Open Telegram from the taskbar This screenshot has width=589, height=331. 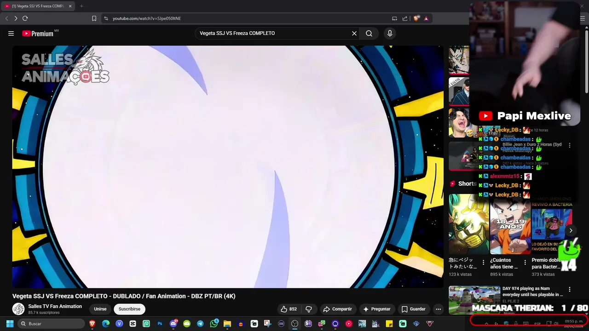(x=200, y=324)
